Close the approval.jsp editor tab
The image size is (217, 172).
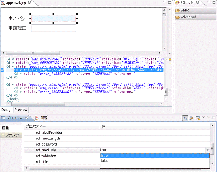click(29, 3)
